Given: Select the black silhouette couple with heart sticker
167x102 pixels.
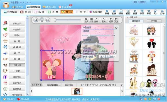Looking at the screenshot, I should click(151, 43).
